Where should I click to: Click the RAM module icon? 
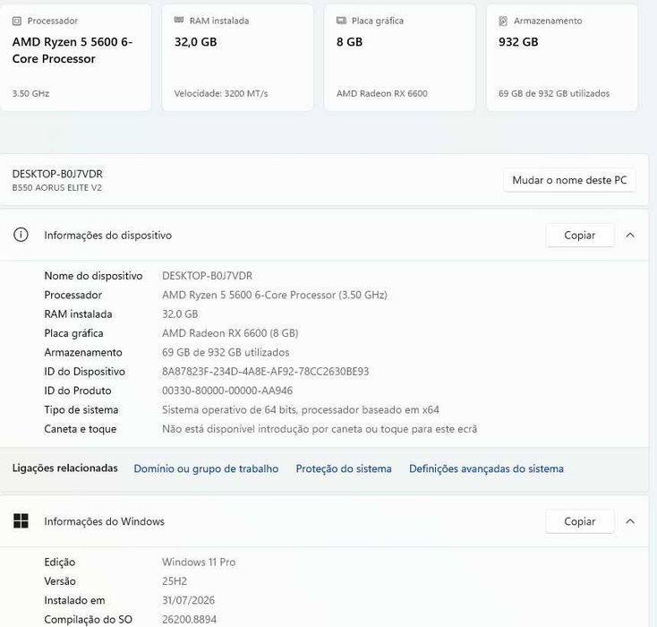pyautogui.click(x=179, y=20)
